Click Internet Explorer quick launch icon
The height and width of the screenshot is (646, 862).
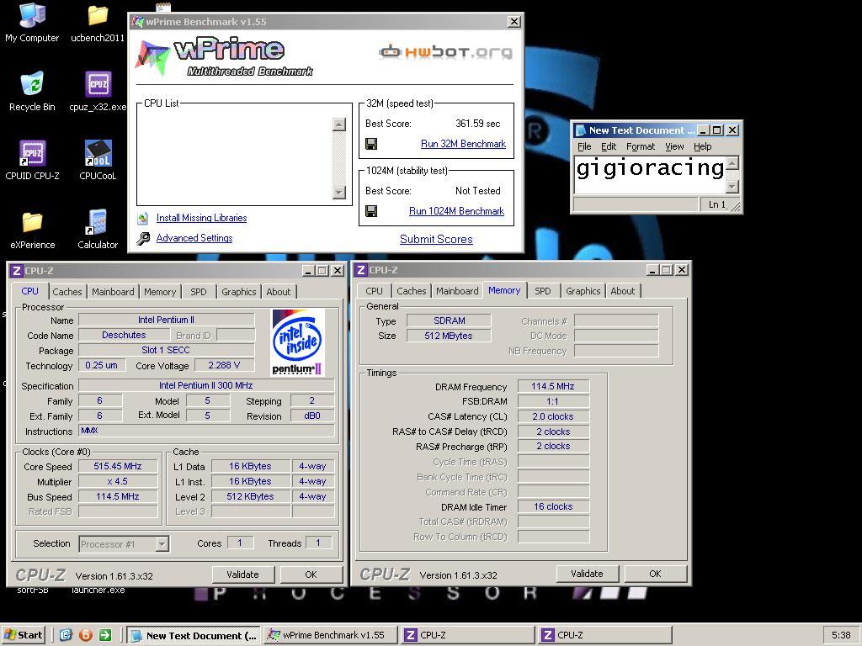[x=66, y=635]
